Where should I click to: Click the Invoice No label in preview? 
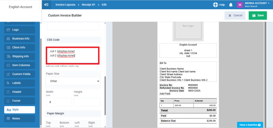pos(166,85)
